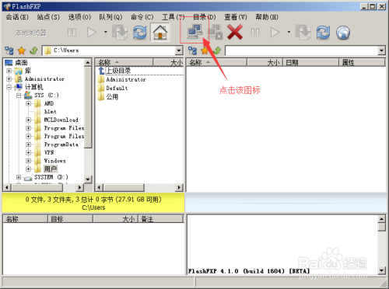Open the 队列(Q) menu

click(x=110, y=17)
